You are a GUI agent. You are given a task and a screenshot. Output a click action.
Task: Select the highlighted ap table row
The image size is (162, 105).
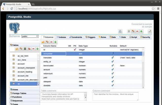[x=24, y=84]
